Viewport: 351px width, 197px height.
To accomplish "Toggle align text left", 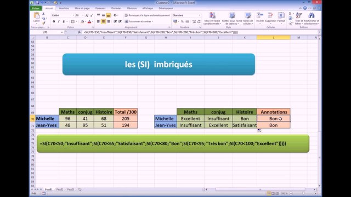I will (98, 21).
